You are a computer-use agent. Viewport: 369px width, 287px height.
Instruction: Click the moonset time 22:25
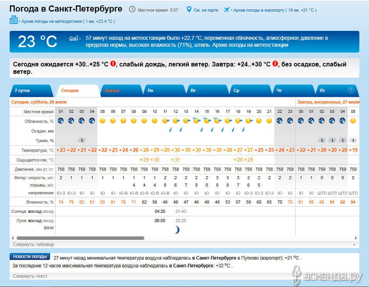181,221
